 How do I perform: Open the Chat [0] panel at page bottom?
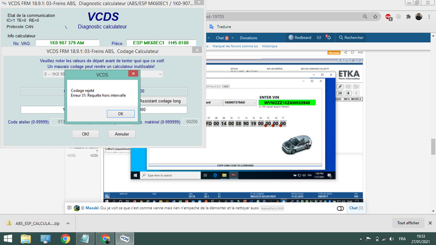pos(356,208)
